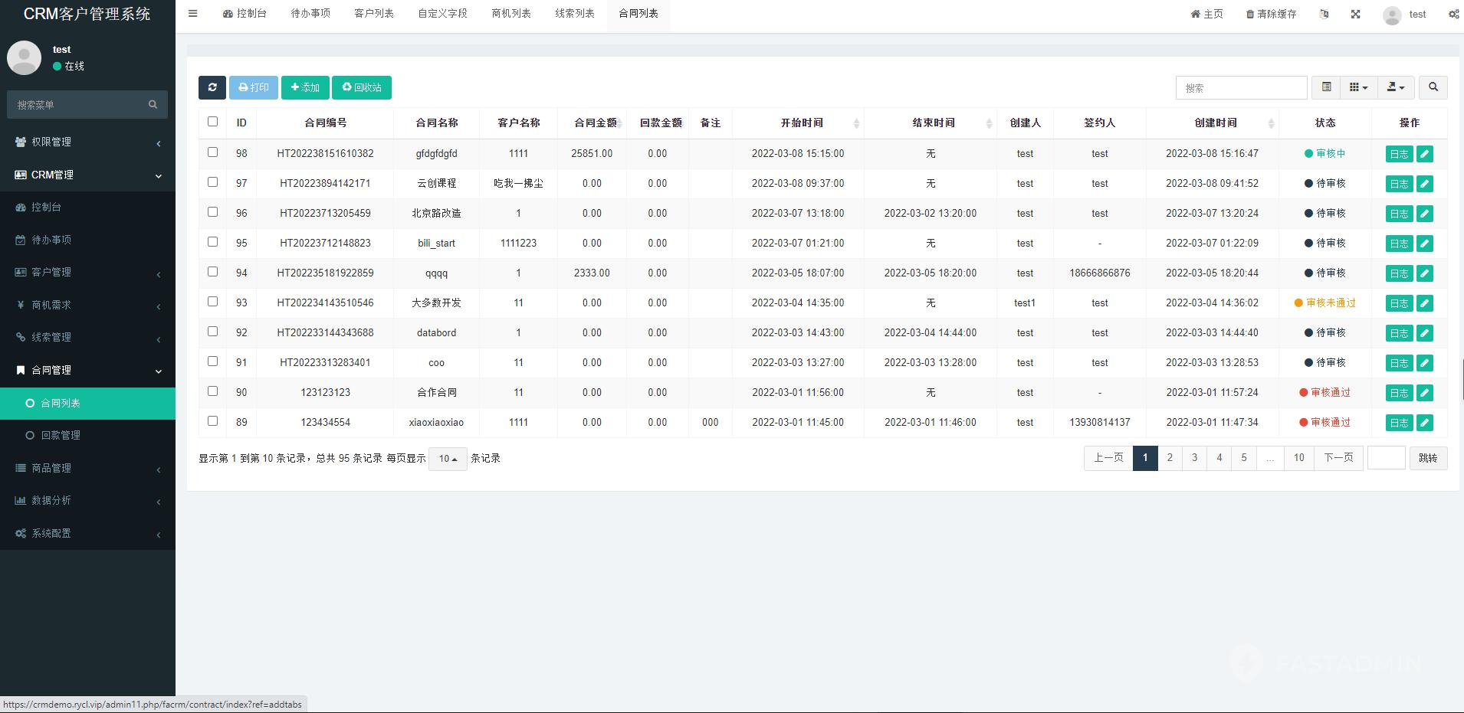Image resolution: width=1464 pixels, height=713 pixels.
Task: Open the export options dropdown
Action: click(x=1394, y=87)
